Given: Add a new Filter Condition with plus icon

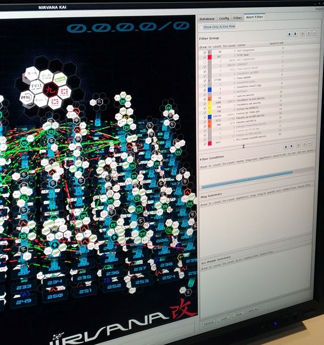Looking at the screenshot, I should pyautogui.click(x=304, y=144).
